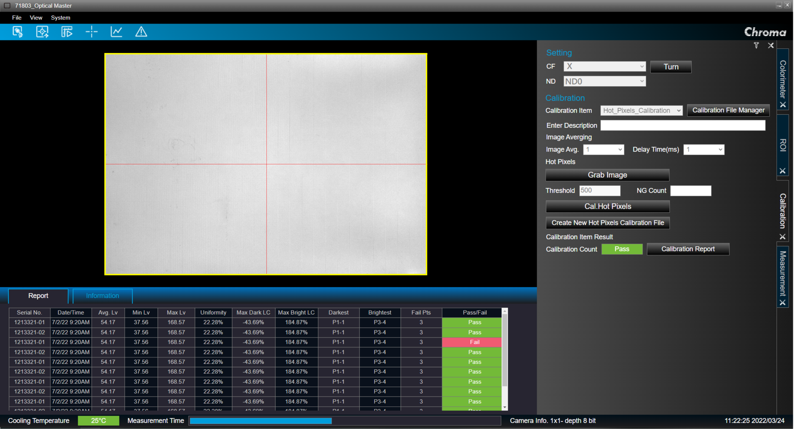Pin the settings panel with pin icon
Screen dimensions: 794x429
tap(756, 45)
